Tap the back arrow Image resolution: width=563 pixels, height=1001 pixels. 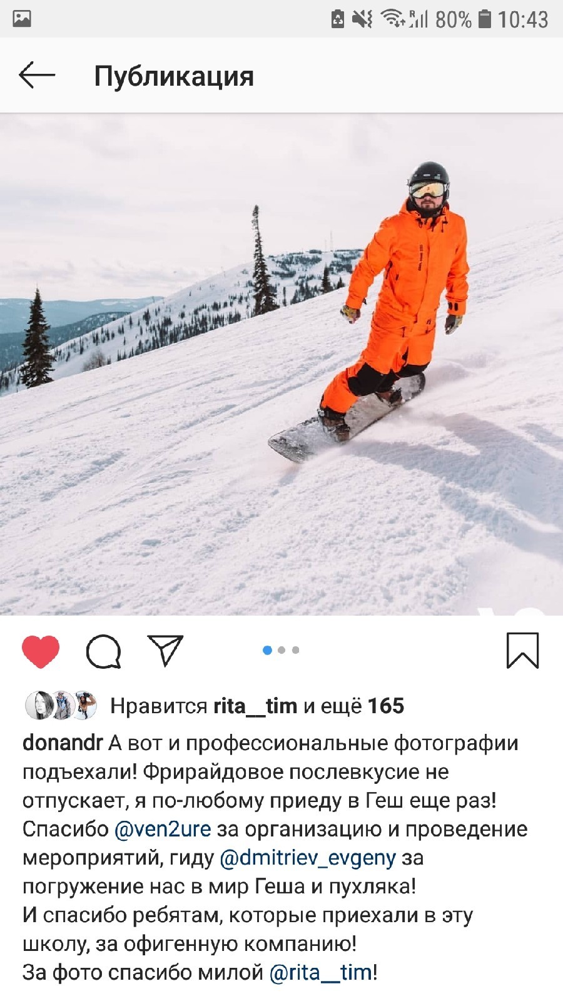37,76
